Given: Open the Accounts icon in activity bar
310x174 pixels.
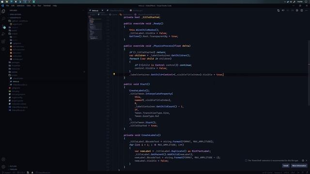Looking at the screenshot, I should coord(3,159).
